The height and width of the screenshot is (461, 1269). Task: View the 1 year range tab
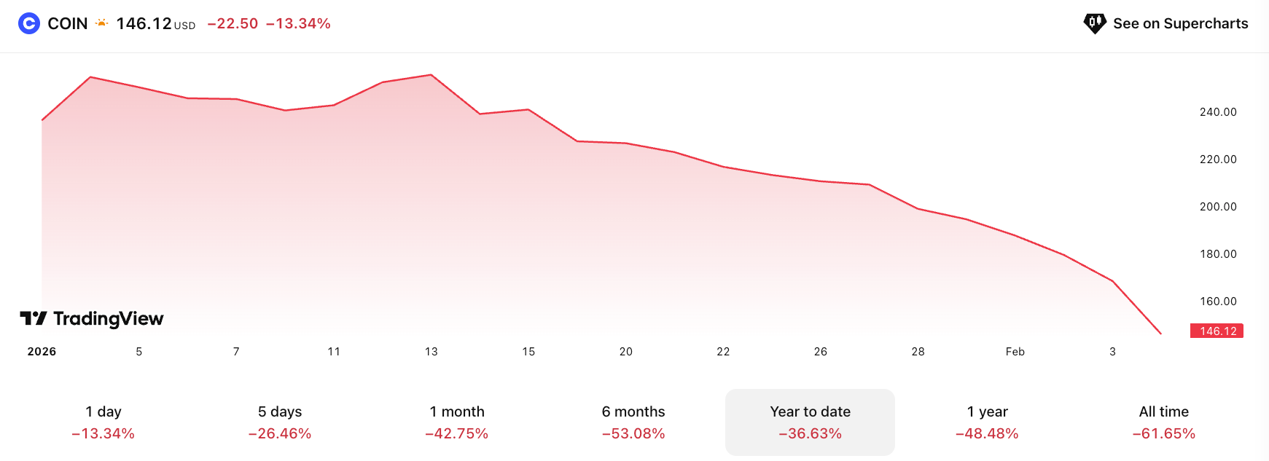click(987, 422)
